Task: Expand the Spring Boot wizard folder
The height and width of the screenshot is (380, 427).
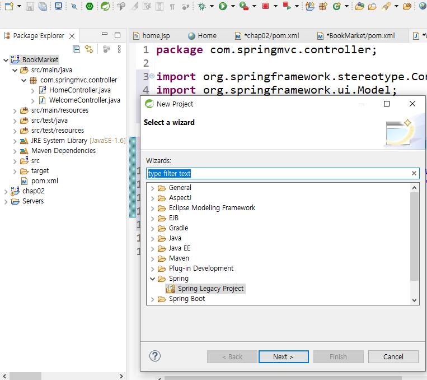Action: coord(152,299)
